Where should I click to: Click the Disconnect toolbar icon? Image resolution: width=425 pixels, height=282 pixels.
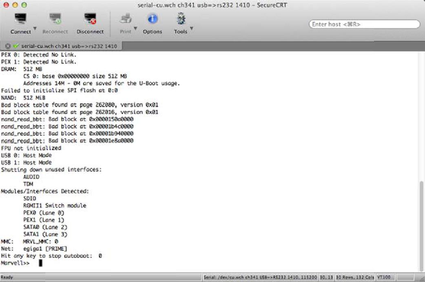(x=90, y=19)
